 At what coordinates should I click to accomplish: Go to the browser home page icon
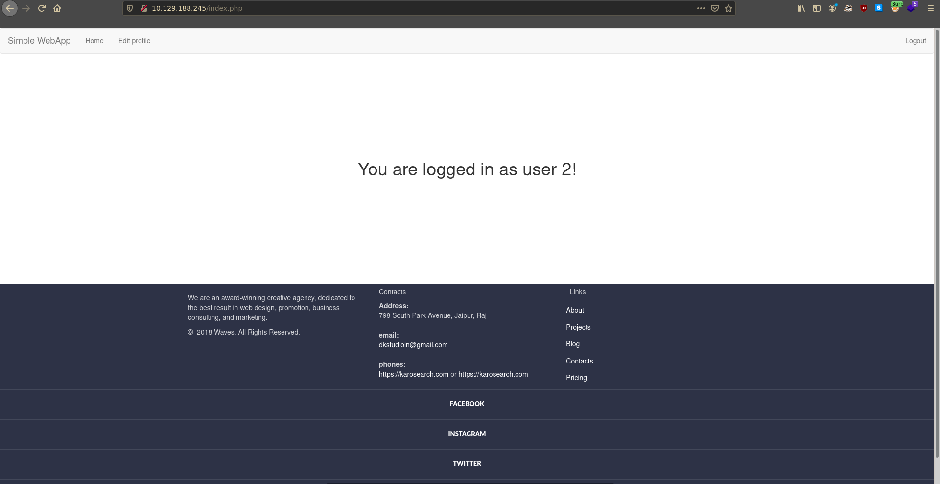point(57,8)
